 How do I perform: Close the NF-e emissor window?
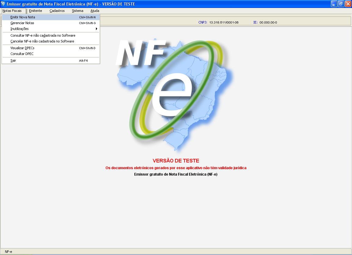(348, 4)
